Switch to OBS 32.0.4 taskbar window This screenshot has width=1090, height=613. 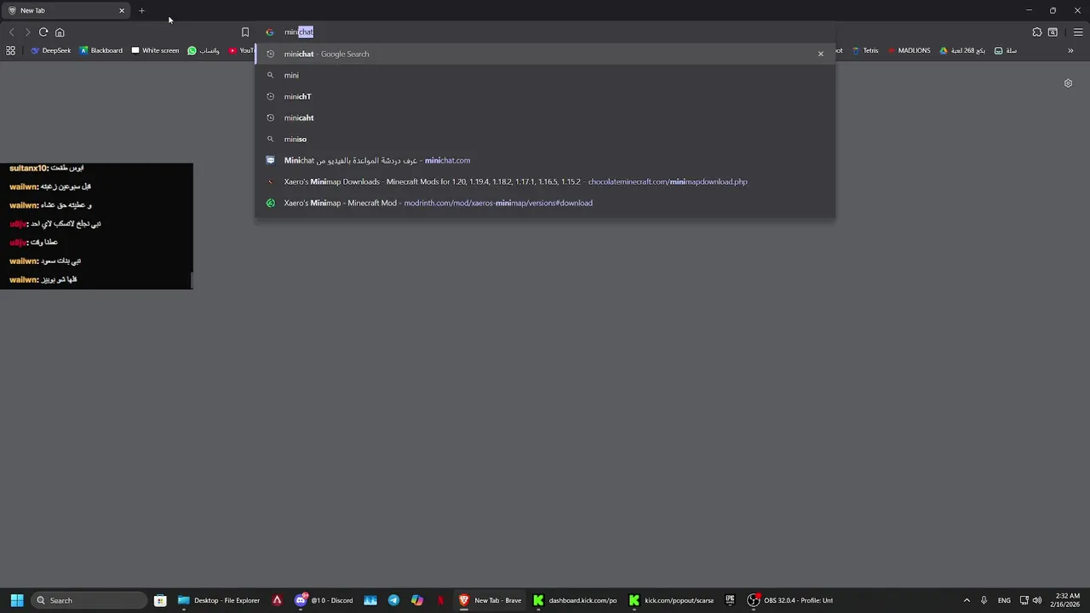pyautogui.click(x=791, y=600)
